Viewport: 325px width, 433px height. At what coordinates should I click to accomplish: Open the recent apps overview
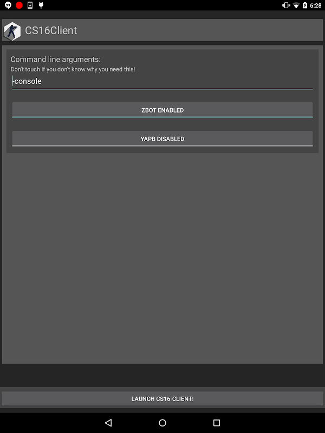tap(217, 423)
